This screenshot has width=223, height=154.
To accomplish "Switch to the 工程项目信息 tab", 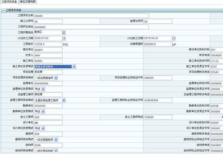I will (9, 2).
